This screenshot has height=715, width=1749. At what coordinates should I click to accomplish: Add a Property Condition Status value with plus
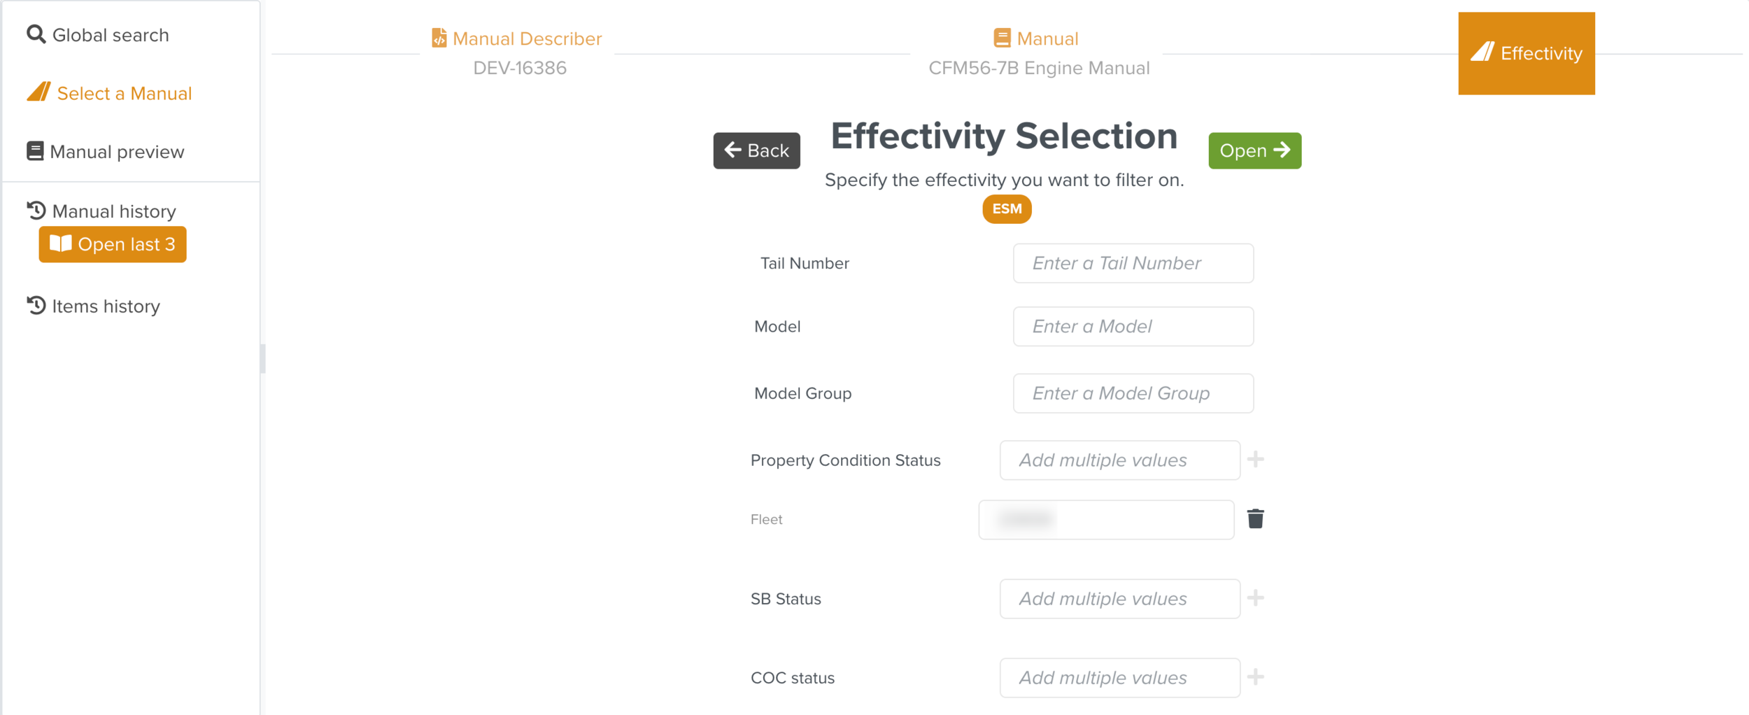(x=1255, y=460)
